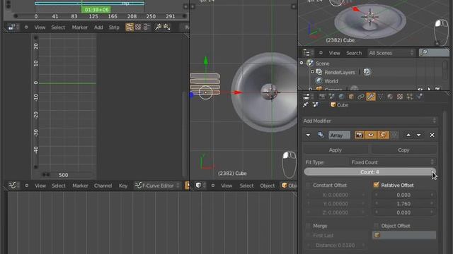Enable the Merge checkbox
453x254 pixels.
click(308, 226)
